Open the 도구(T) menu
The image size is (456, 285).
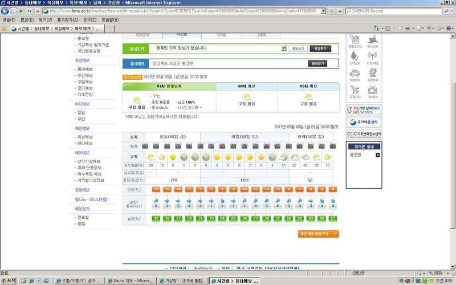[89, 20]
